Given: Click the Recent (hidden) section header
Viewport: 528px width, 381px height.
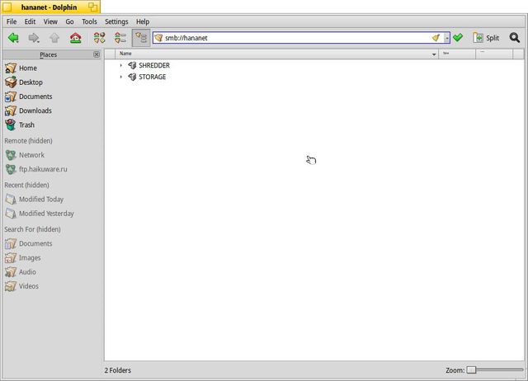Looking at the screenshot, I should [26, 185].
